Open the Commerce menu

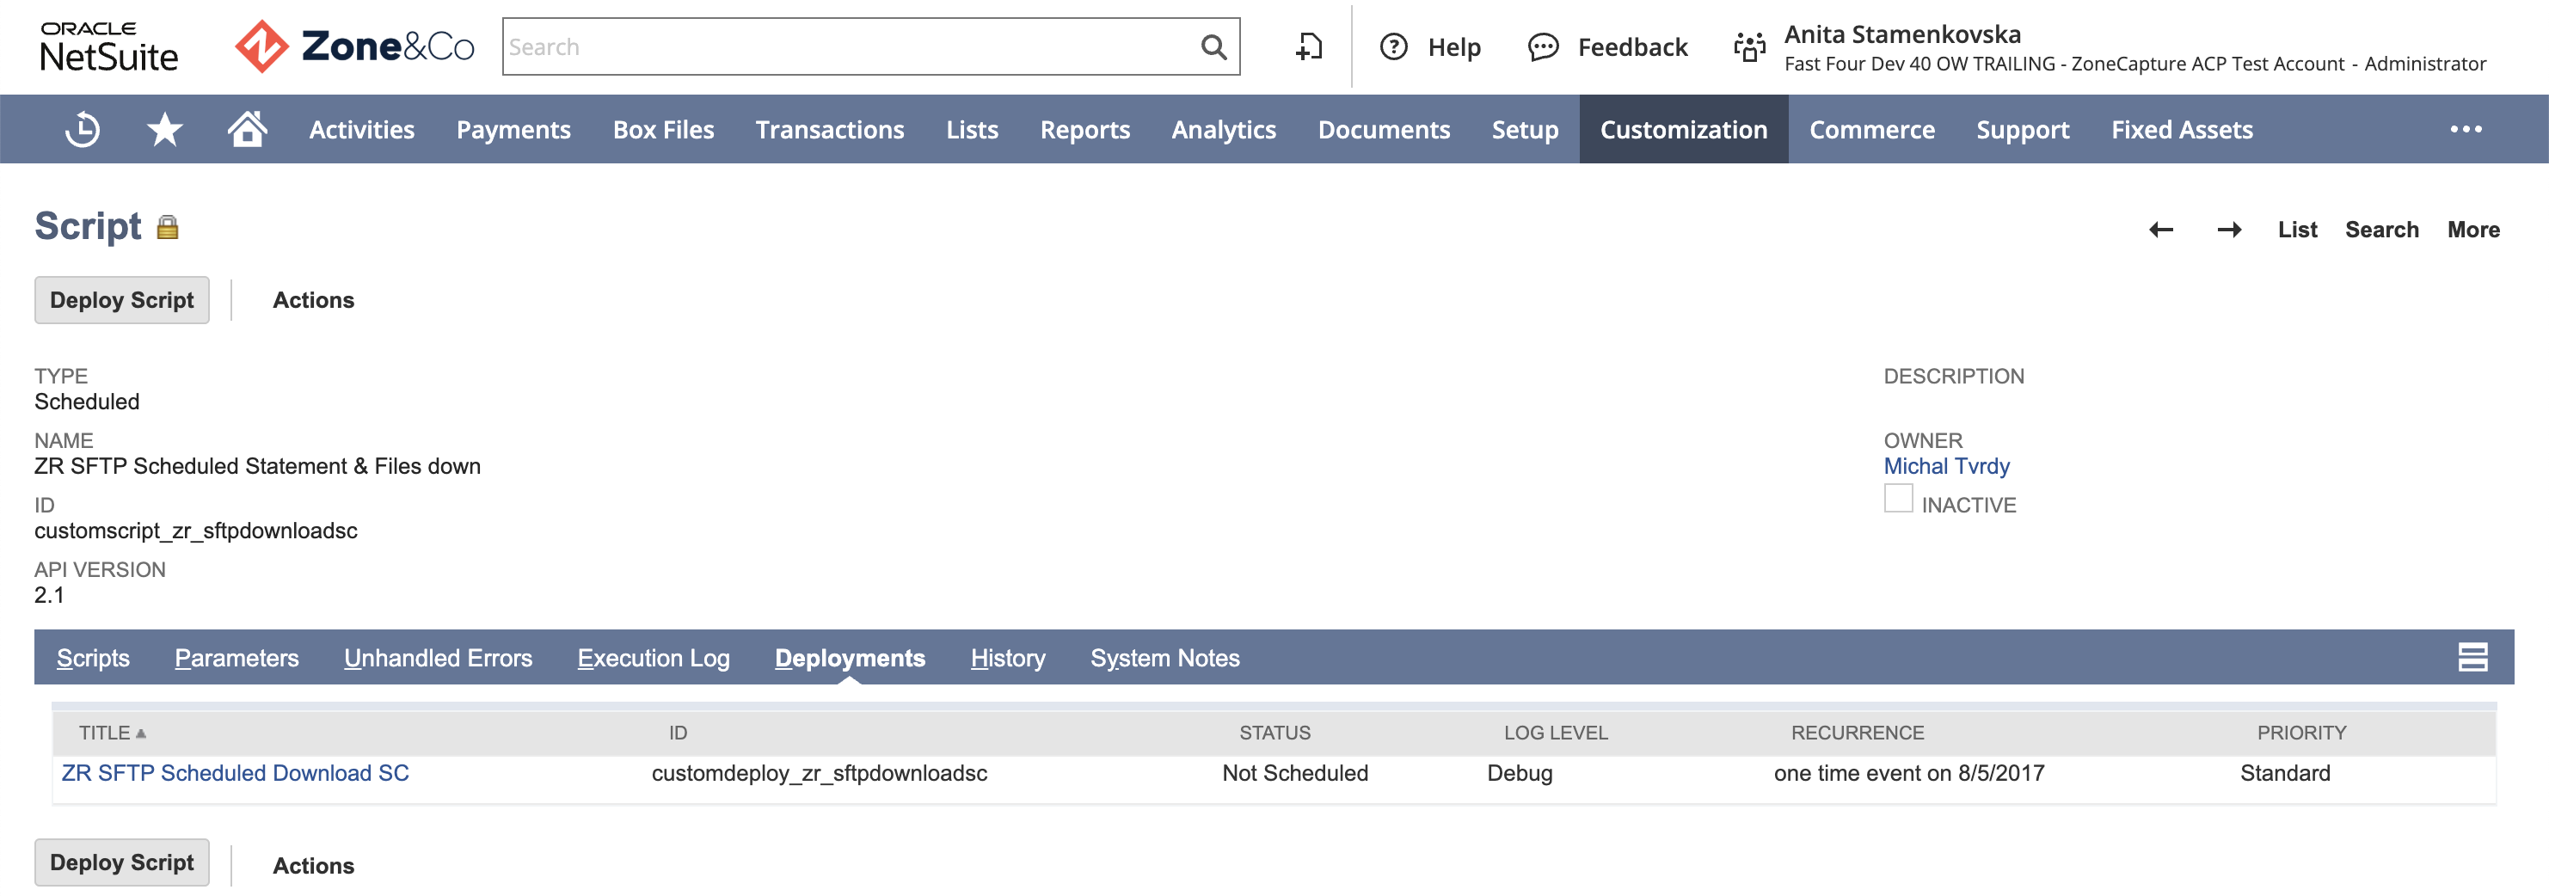1871,130
